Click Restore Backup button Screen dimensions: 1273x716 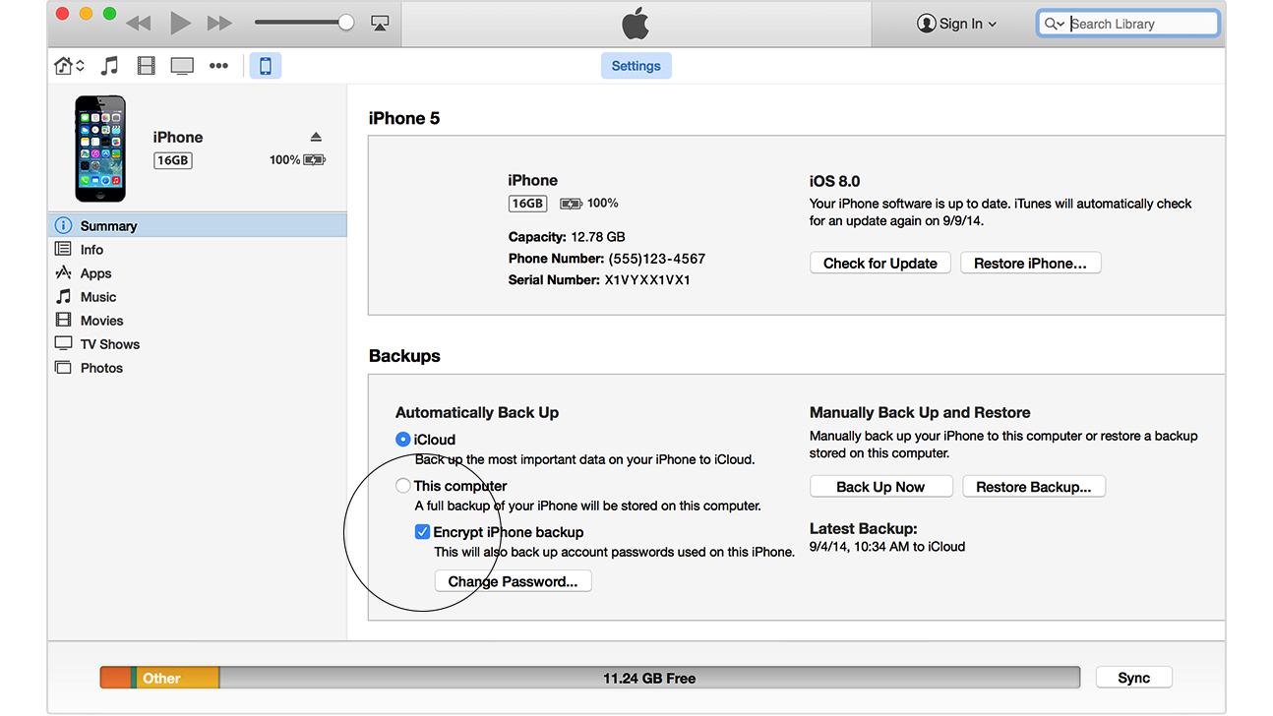[x=1033, y=487]
